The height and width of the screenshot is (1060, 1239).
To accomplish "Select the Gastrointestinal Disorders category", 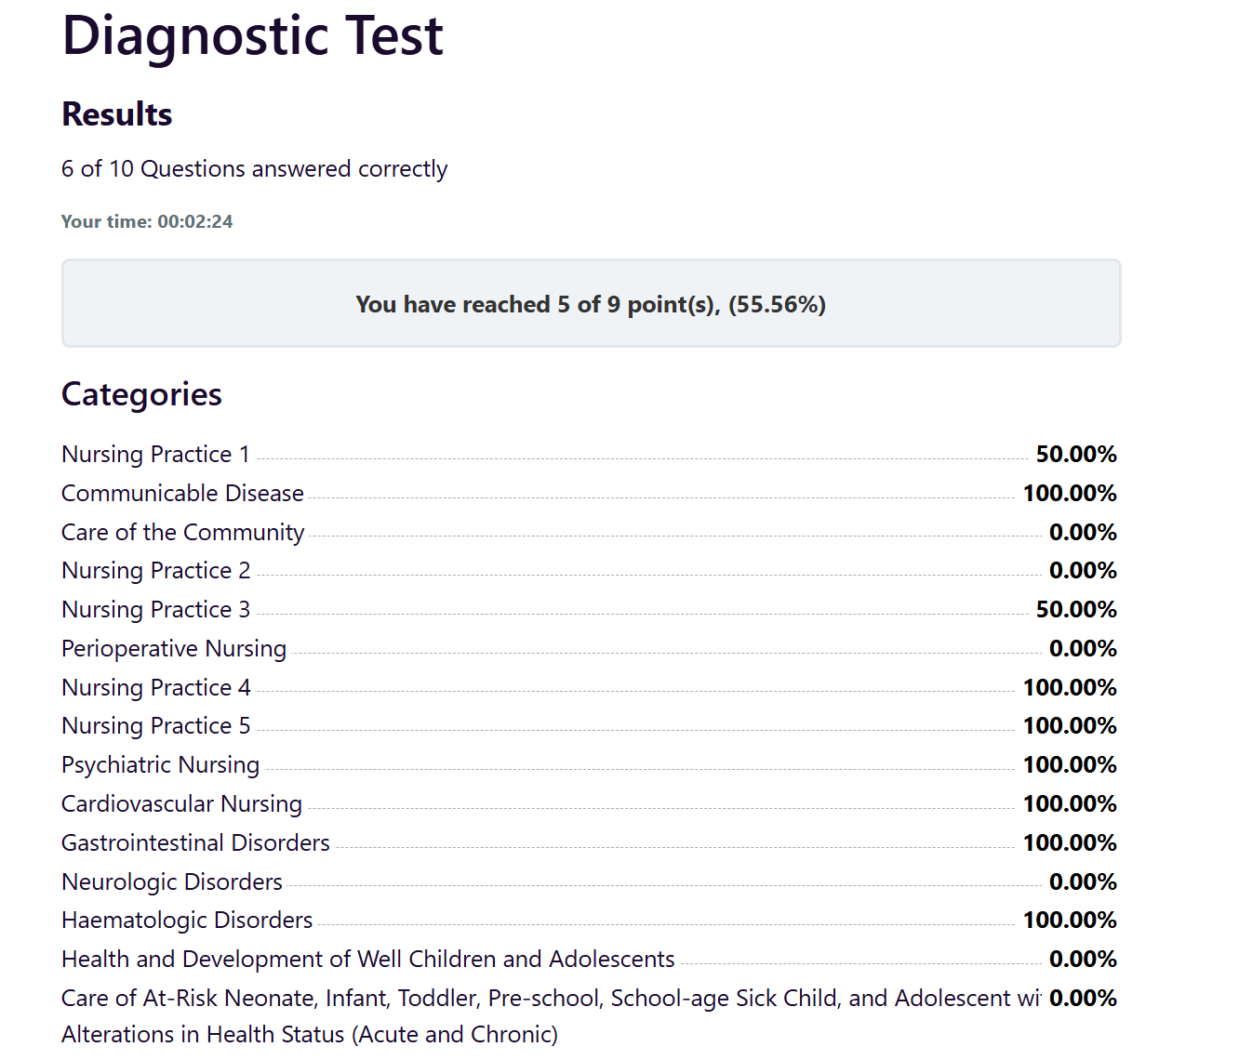I will coord(589,843).
